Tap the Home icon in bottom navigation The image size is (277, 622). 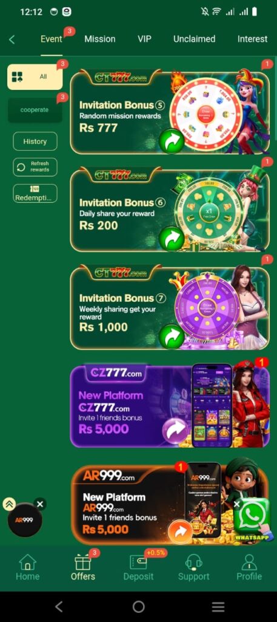coord(27,562)
